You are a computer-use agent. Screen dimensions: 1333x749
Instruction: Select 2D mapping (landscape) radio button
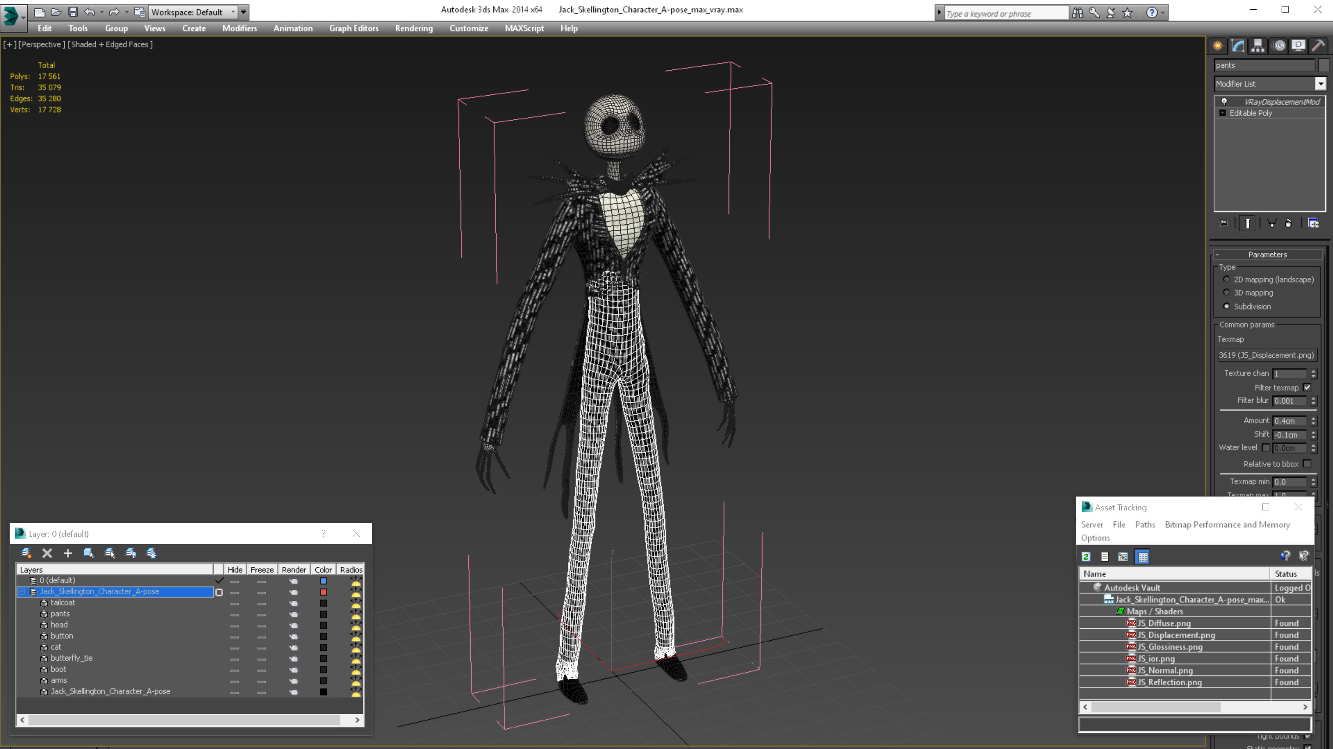point(1227,279)
